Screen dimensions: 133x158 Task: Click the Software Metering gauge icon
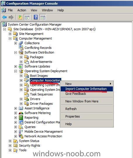[21, 113]
